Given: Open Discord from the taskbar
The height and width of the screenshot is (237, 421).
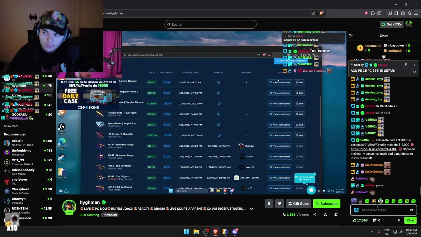Looking at the screenshot, I should click(x=235, y=232).
